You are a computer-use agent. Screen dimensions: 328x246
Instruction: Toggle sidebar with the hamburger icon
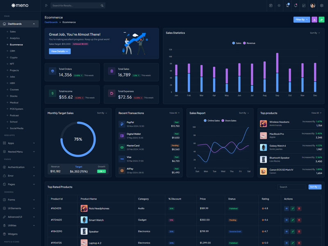pos(46,6)
